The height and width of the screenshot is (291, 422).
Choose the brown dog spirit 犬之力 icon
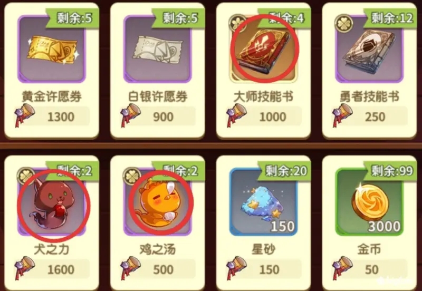pyautogui.click(x=52, y=202)
